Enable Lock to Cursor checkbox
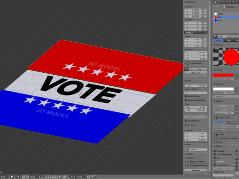Screen dimensions: 239x179 (186, 96)
